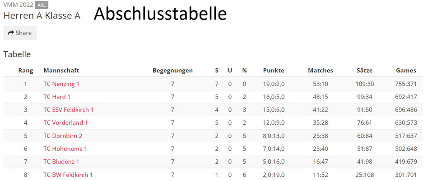The height and width of the screenshot is (180, 423).
Task: Open the TC BW Feldkirch 1 link
Action: [68, 175]
